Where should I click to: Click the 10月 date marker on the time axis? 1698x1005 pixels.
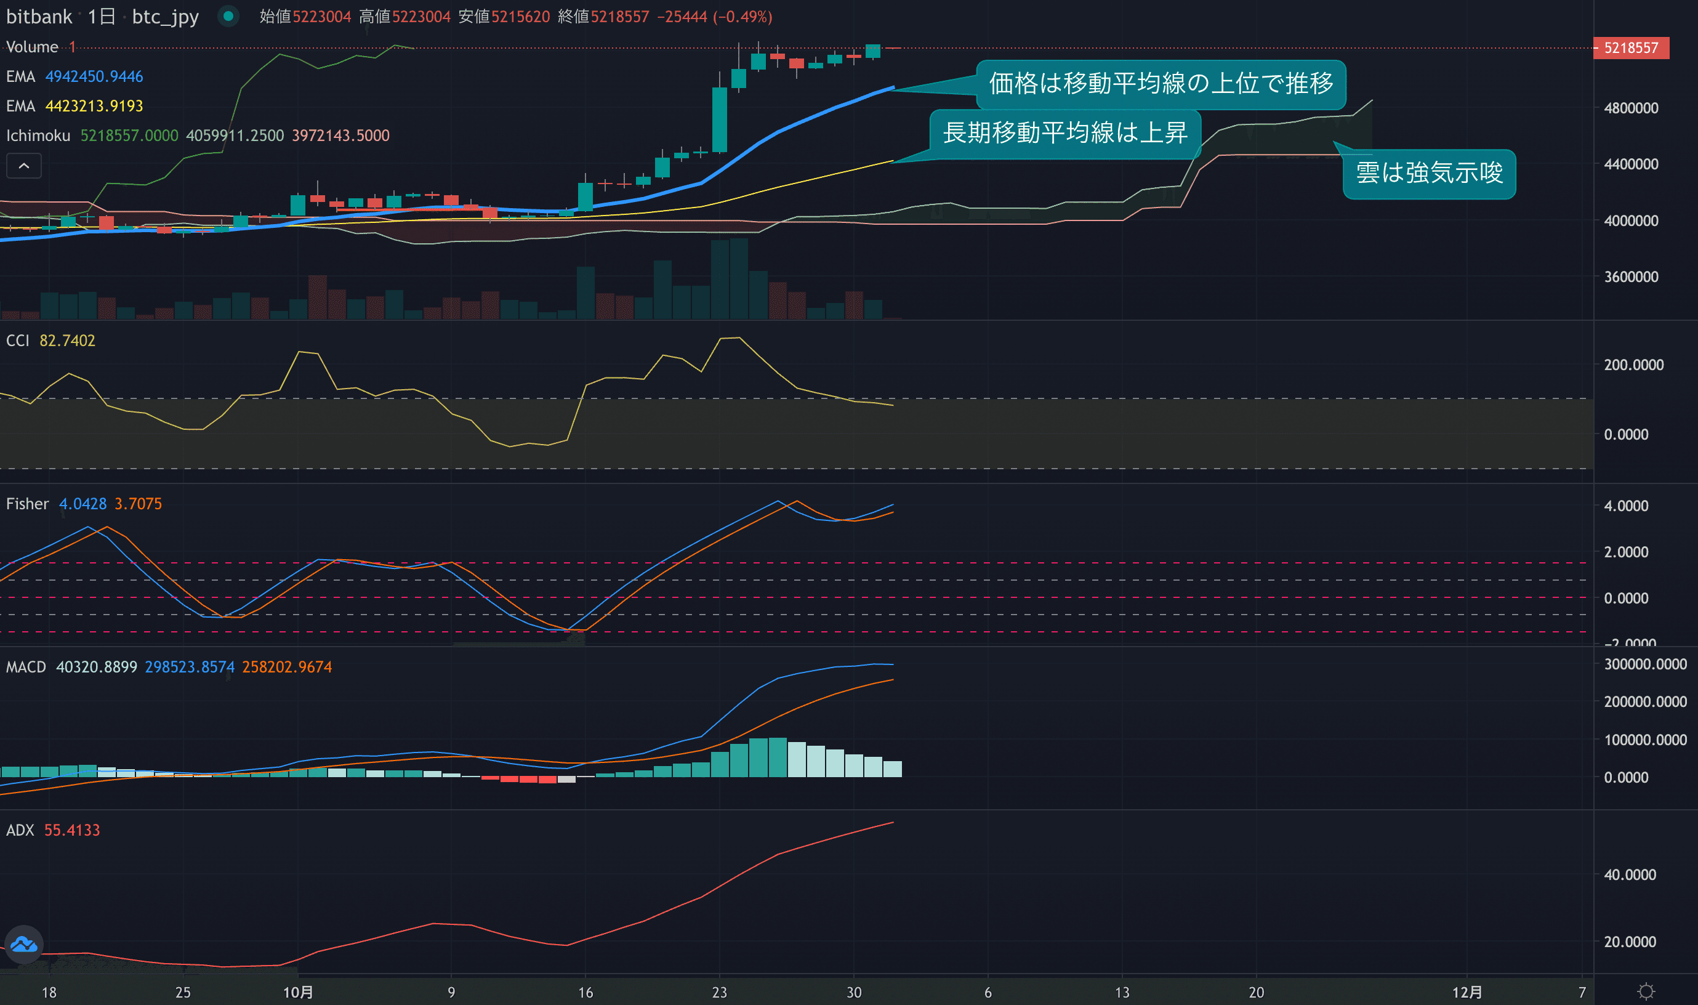coord(298,992)
